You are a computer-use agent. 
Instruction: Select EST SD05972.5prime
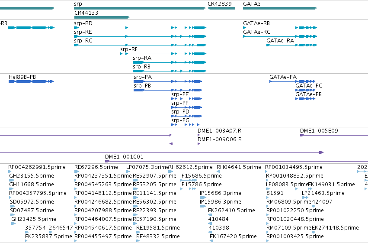(x=12, y=206)
